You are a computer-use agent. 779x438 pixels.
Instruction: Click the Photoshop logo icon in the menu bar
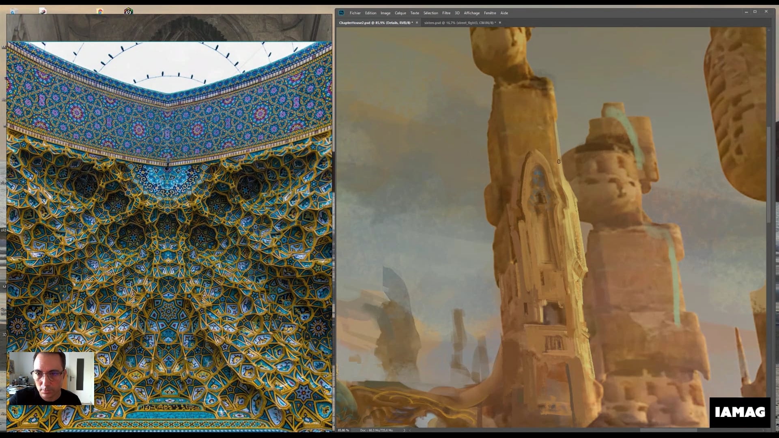tap(341, 13)
